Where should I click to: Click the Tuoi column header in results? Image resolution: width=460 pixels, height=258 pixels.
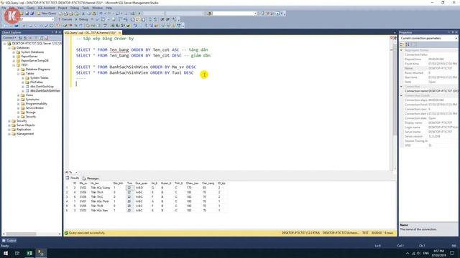129,183
